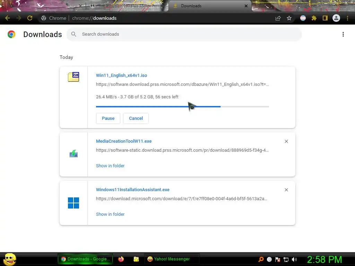
Task: Click the share page icon in address bar
Action: pyautogui.click(x=278, y=18)
